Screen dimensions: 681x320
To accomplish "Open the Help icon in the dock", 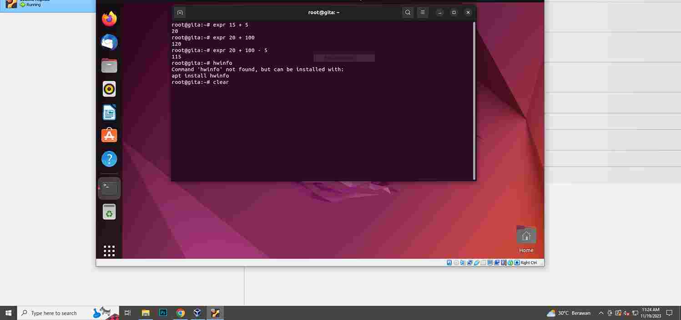I will click(109, 159).
